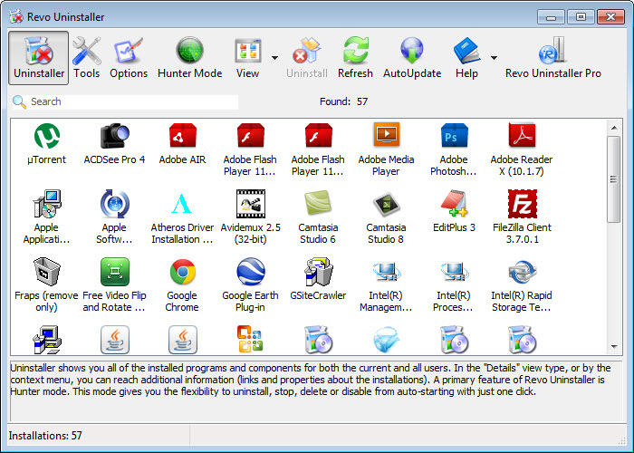Select the µTorrent program icon
634x453 pixels.
pos(46,137)
